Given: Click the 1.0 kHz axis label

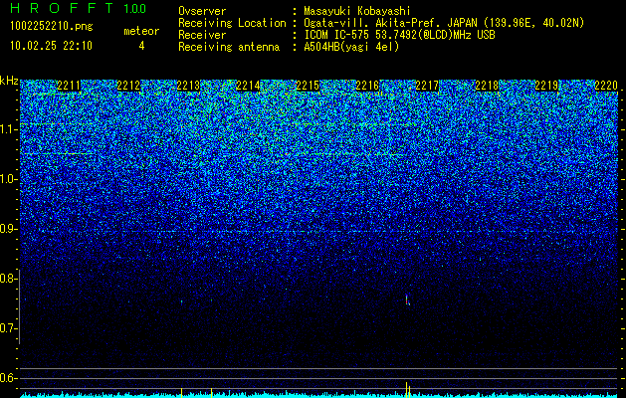Looking at the screenshot, I should coord(7,179).
